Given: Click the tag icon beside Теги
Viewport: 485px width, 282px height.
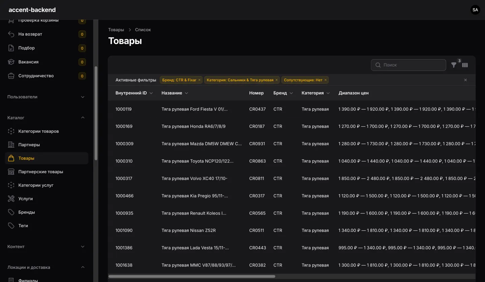Looking at the screenshot, I should tap(11, 226).
